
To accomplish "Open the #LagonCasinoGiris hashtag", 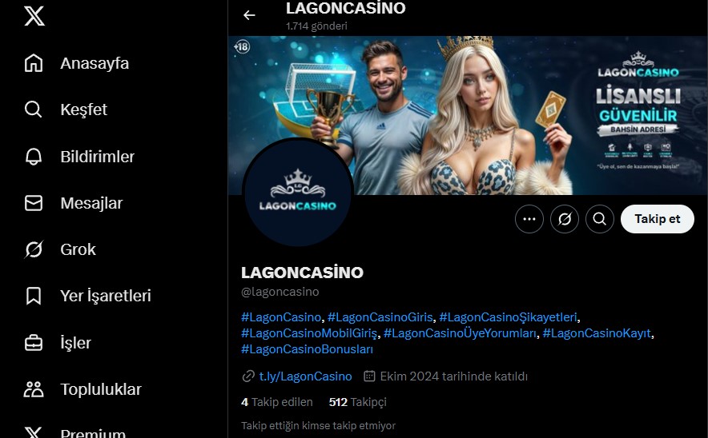I will pyautogui.click(x=380, y=317).
